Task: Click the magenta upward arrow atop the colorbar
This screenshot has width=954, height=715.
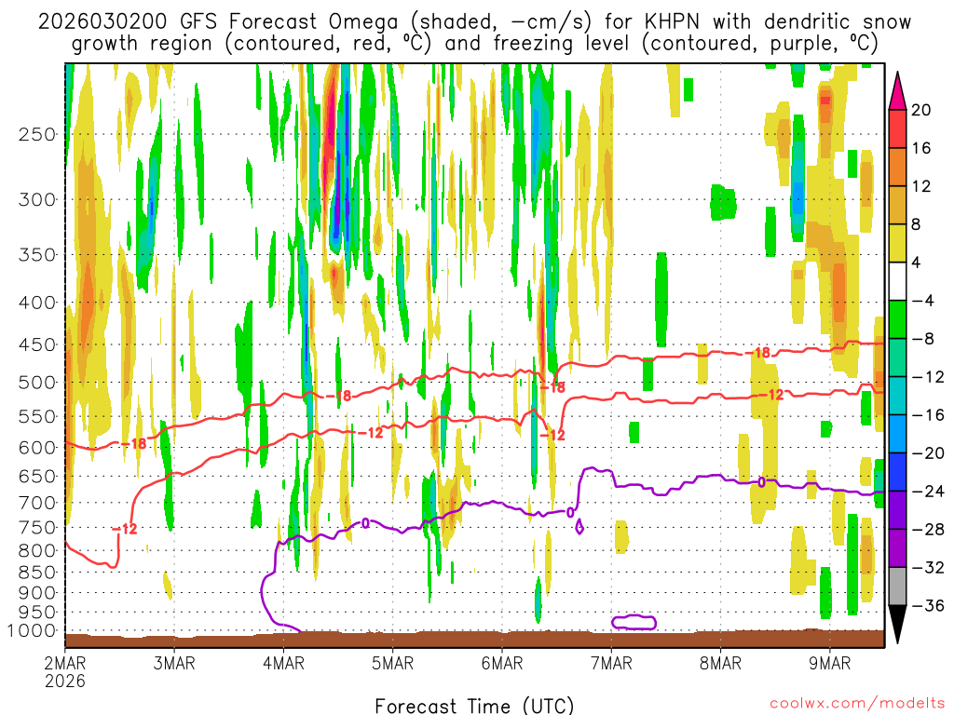Action: coord(898,90)
